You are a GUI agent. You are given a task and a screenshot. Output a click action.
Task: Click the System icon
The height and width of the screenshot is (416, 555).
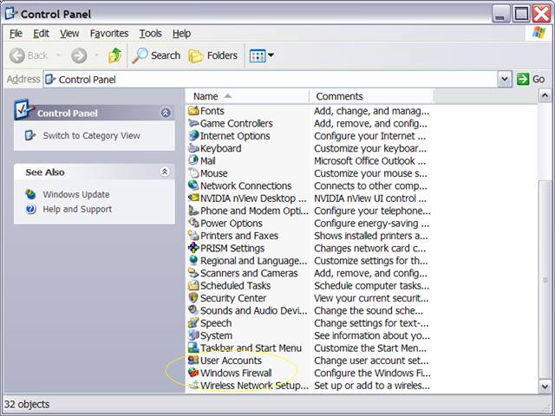pos(193,335)
